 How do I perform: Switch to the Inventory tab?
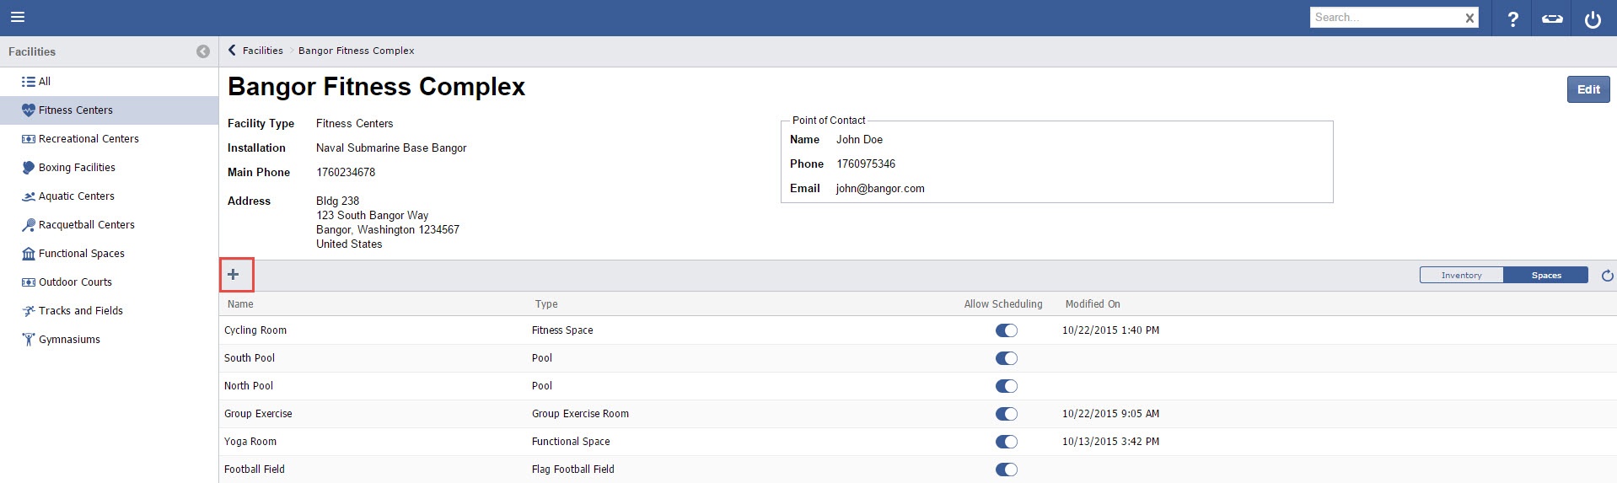pyautogui.click(x=1461, y=276)
